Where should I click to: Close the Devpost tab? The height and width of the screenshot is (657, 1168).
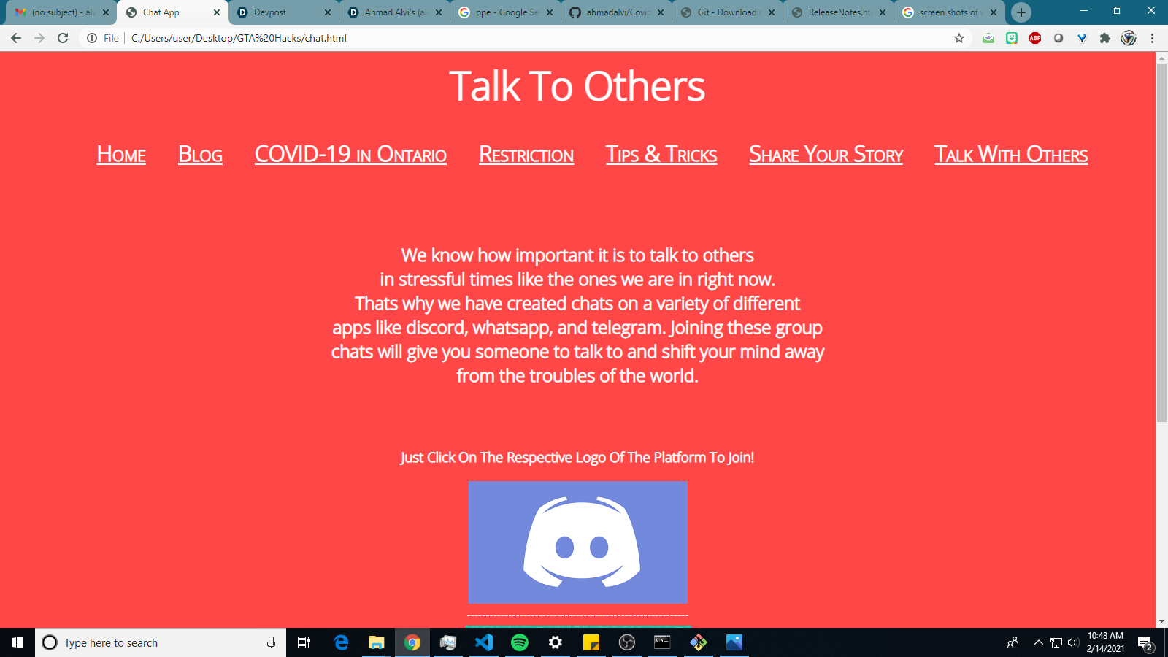(328, 12)
